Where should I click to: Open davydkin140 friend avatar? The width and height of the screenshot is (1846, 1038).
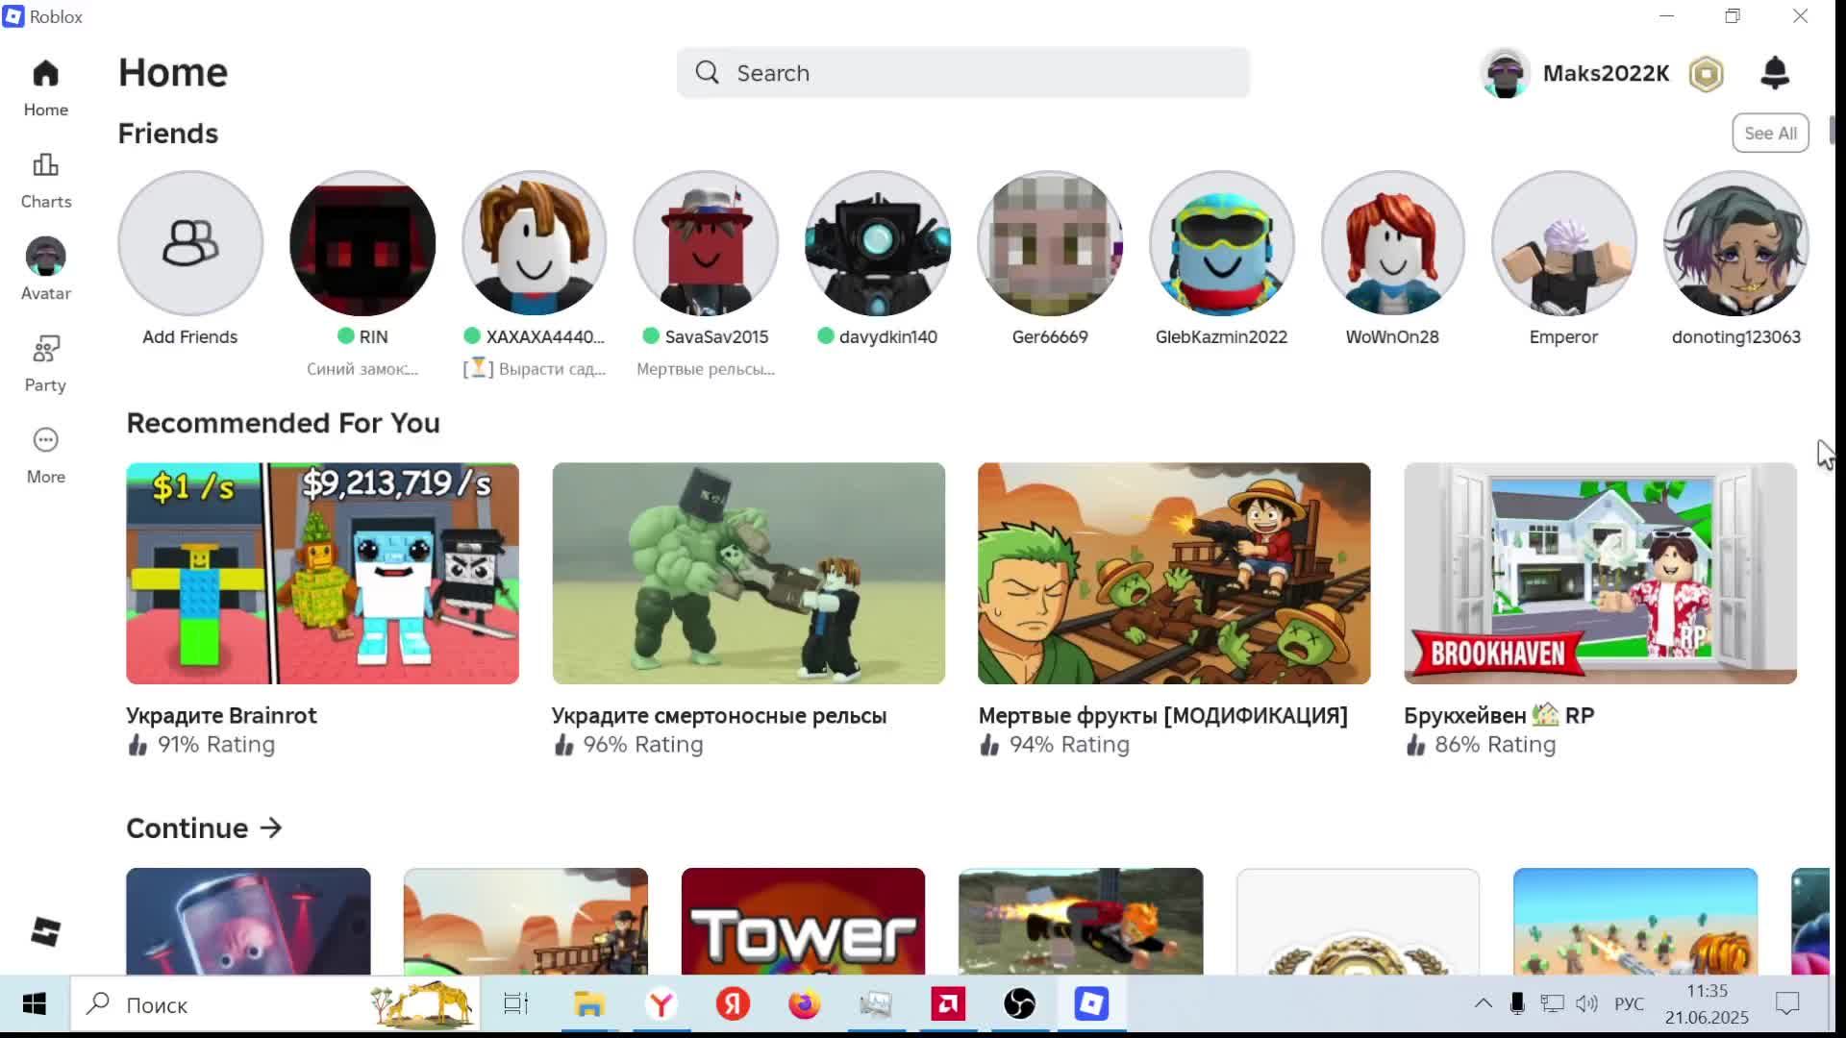click(878, 243)
